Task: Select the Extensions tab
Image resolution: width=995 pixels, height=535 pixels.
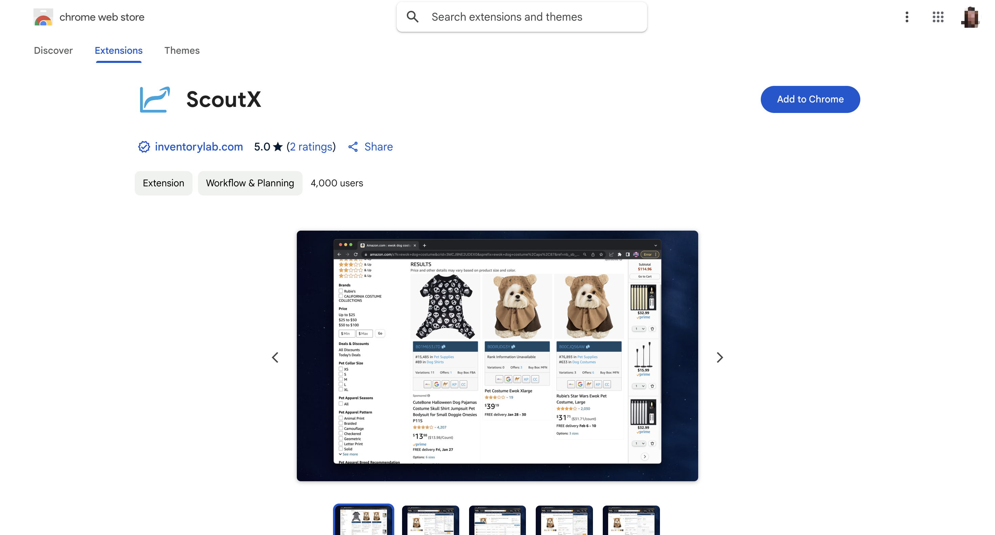Action: [118, 51]
